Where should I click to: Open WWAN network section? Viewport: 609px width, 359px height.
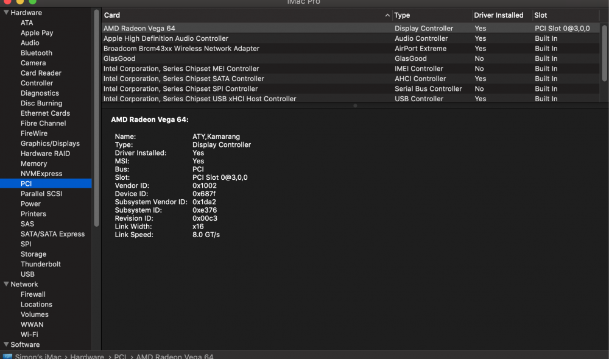click(x=32, y=324)
